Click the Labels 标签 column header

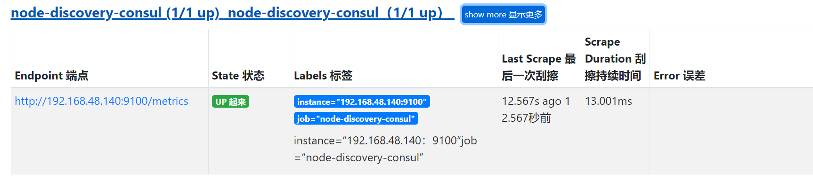click(323, 76)
